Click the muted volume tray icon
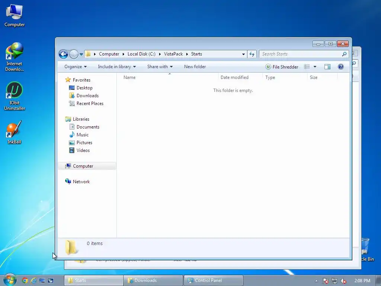 click(x=343, y=281)
